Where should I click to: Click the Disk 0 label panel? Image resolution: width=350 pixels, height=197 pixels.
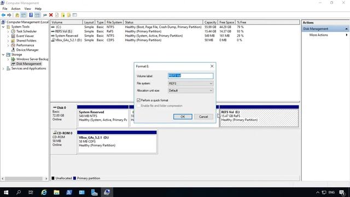click(x=63, y=116)
